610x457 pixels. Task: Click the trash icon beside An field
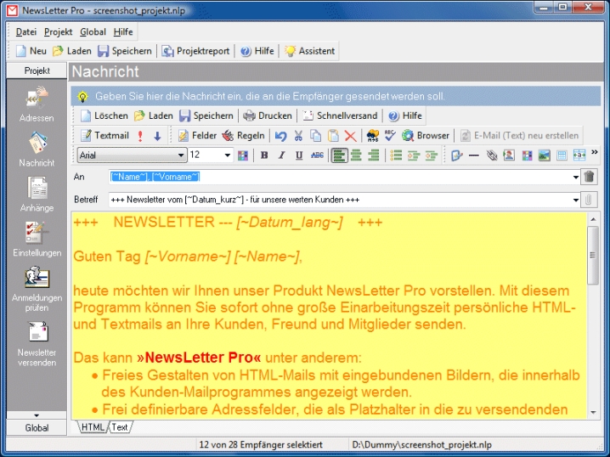590,177
